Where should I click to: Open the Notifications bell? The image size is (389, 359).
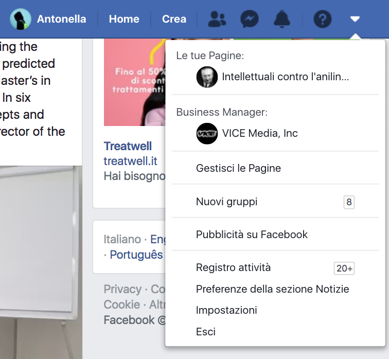[x=281, y=20]
